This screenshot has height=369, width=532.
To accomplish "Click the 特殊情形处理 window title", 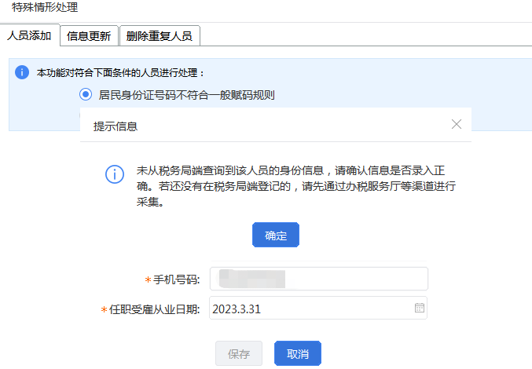I will point(45,7).
